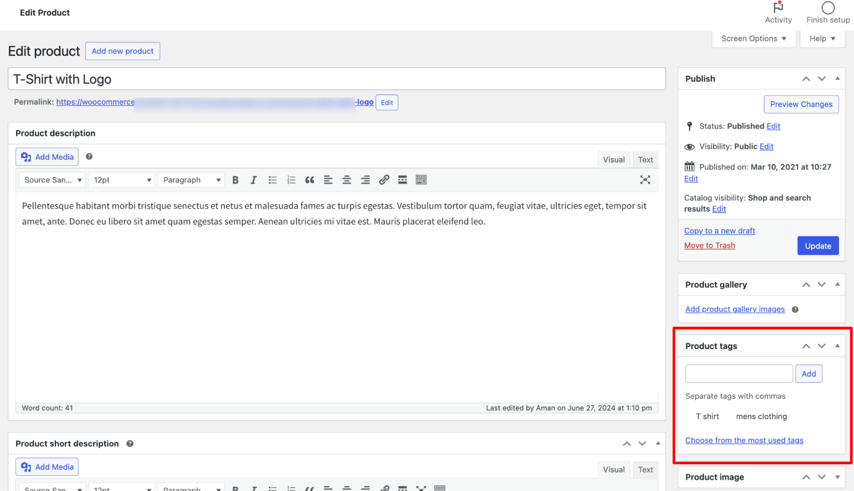The height and width of the screenshot is (491, 854).
Task: Click help icon beside Product short description
Action: [x=130, y=444]
